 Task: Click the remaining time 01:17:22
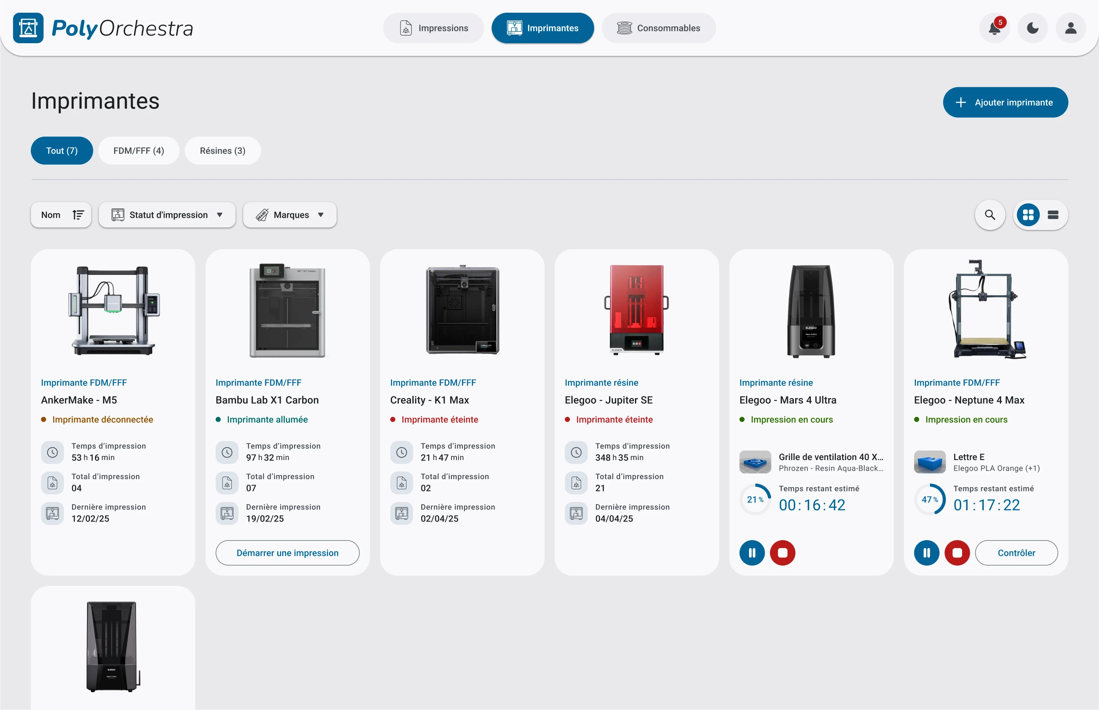986,505
